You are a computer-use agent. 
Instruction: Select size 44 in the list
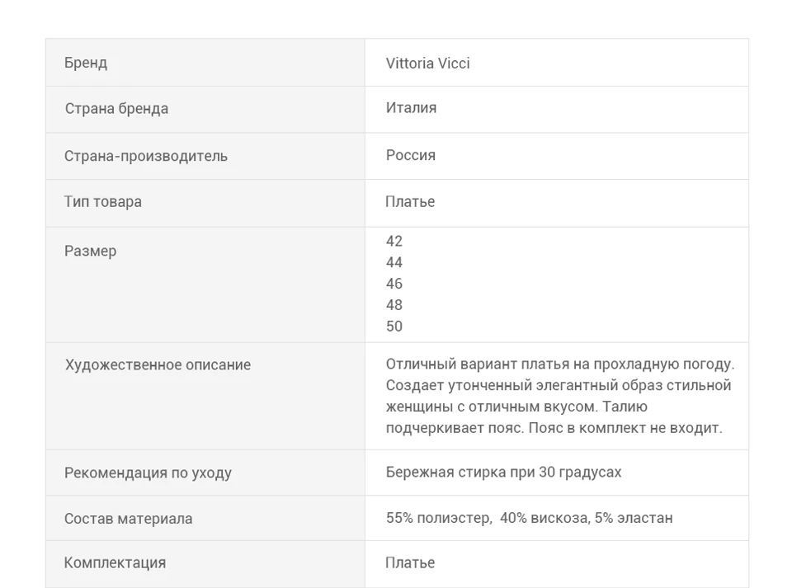(x=394, y=262)
